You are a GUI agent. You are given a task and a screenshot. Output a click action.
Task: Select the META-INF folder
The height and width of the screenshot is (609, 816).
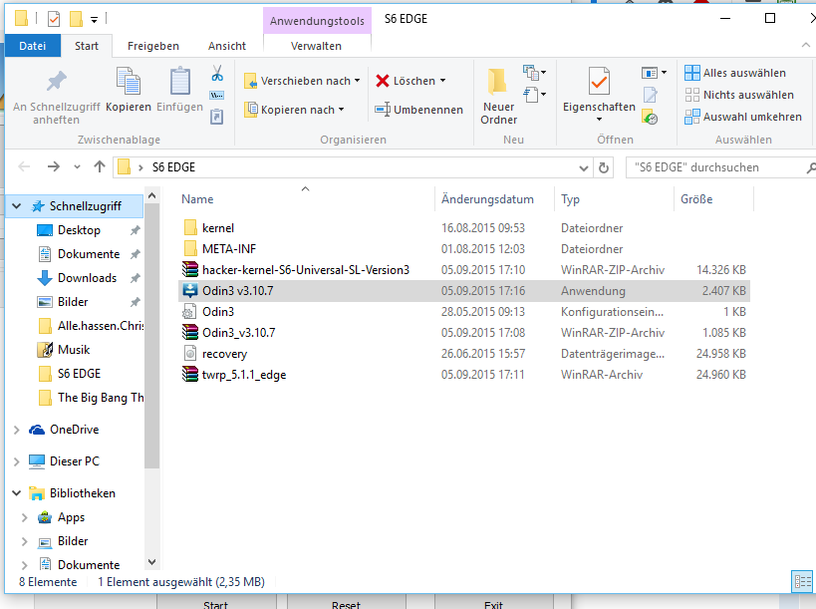click(x=463, y=249)
